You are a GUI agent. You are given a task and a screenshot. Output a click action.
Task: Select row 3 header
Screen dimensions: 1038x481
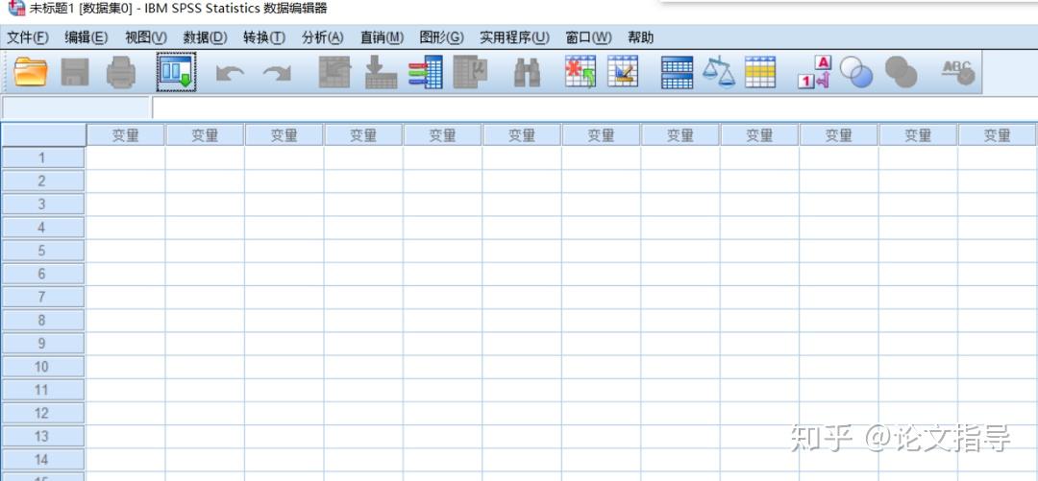42,204
